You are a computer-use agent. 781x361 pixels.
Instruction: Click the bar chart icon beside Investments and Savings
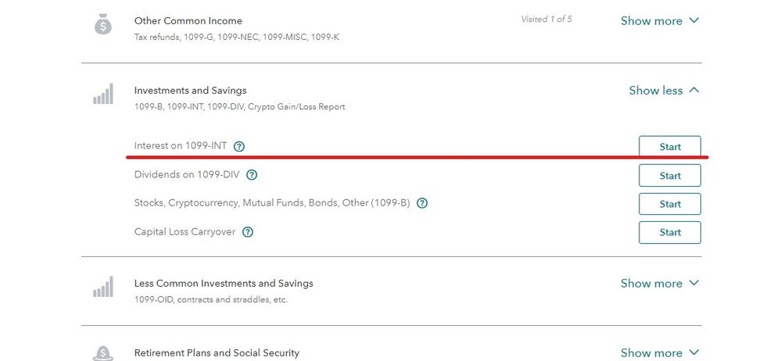point(103,95)
